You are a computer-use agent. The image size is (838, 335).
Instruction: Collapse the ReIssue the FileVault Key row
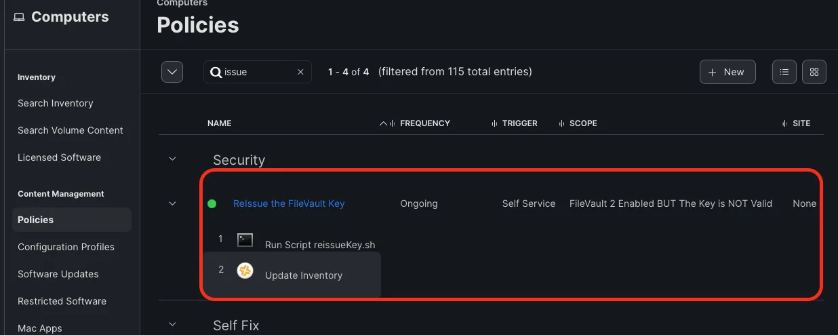(x=172, y=203)
